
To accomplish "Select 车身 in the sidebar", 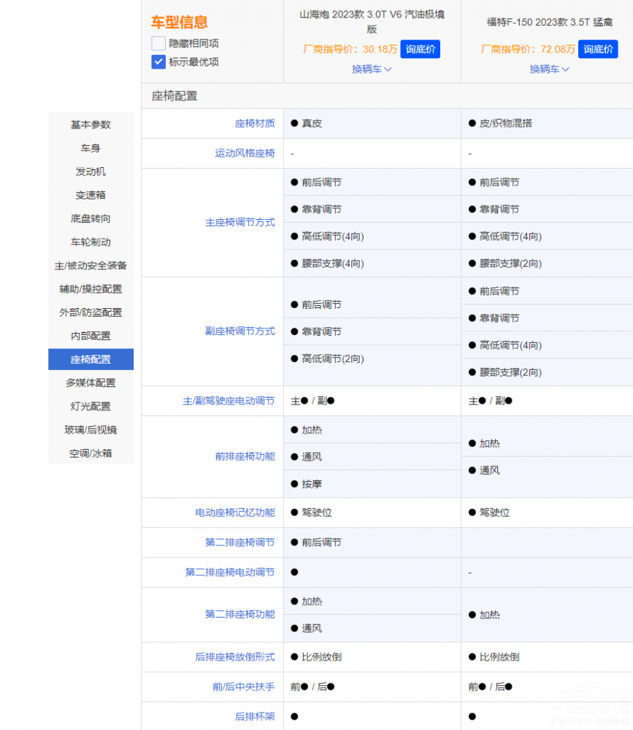I will tap(91, 148).
